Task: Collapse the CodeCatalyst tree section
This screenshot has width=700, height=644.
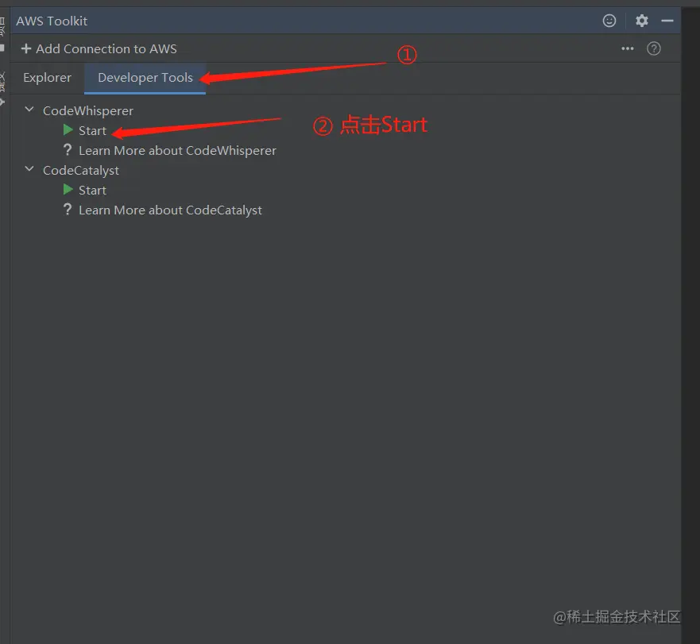Action: pyautogui.click(x=29, y=170)
